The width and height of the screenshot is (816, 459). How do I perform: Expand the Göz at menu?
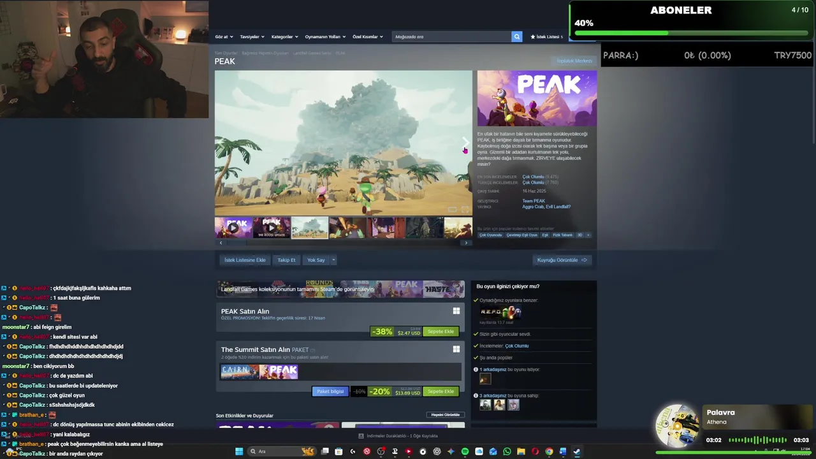click(224, 36)
